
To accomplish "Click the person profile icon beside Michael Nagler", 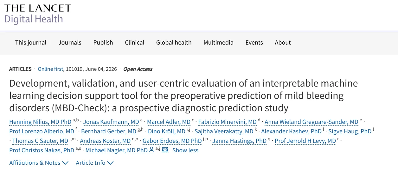I will click(x=151, y=150).
